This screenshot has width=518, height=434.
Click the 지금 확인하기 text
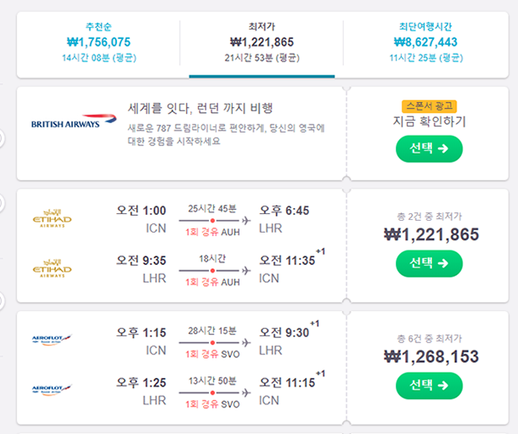(x=429, y=121)
